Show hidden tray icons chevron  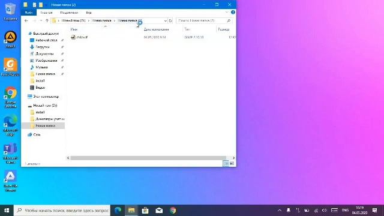280,211
